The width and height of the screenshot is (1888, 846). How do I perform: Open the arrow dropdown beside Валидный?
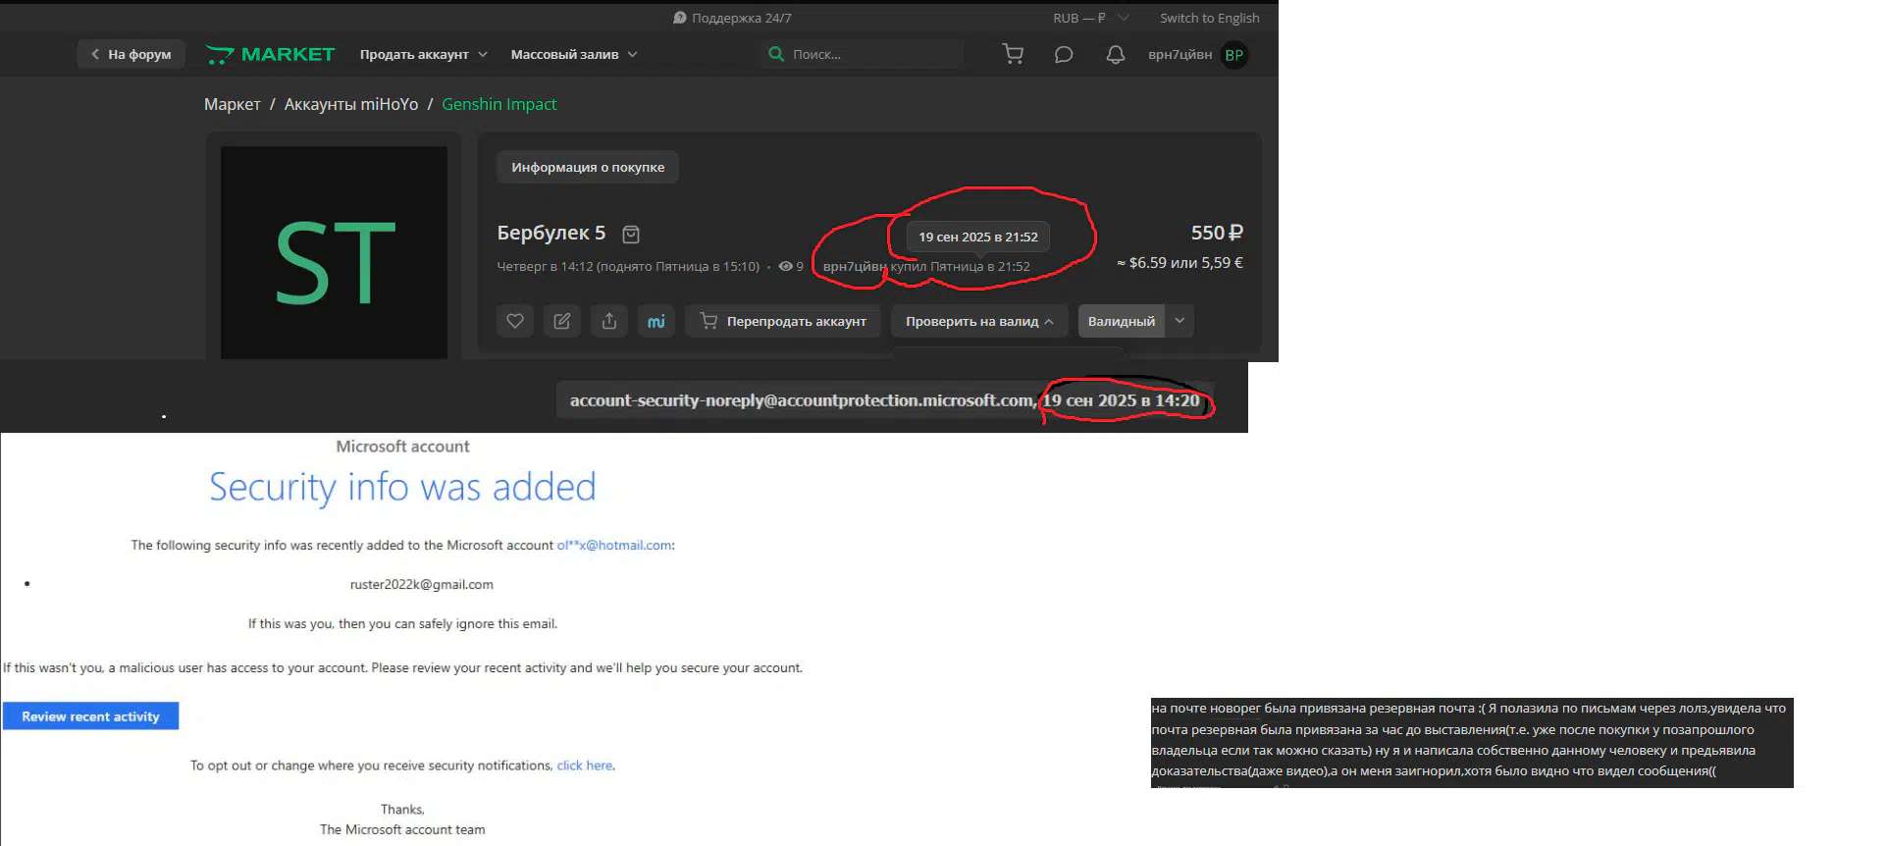1180,321
